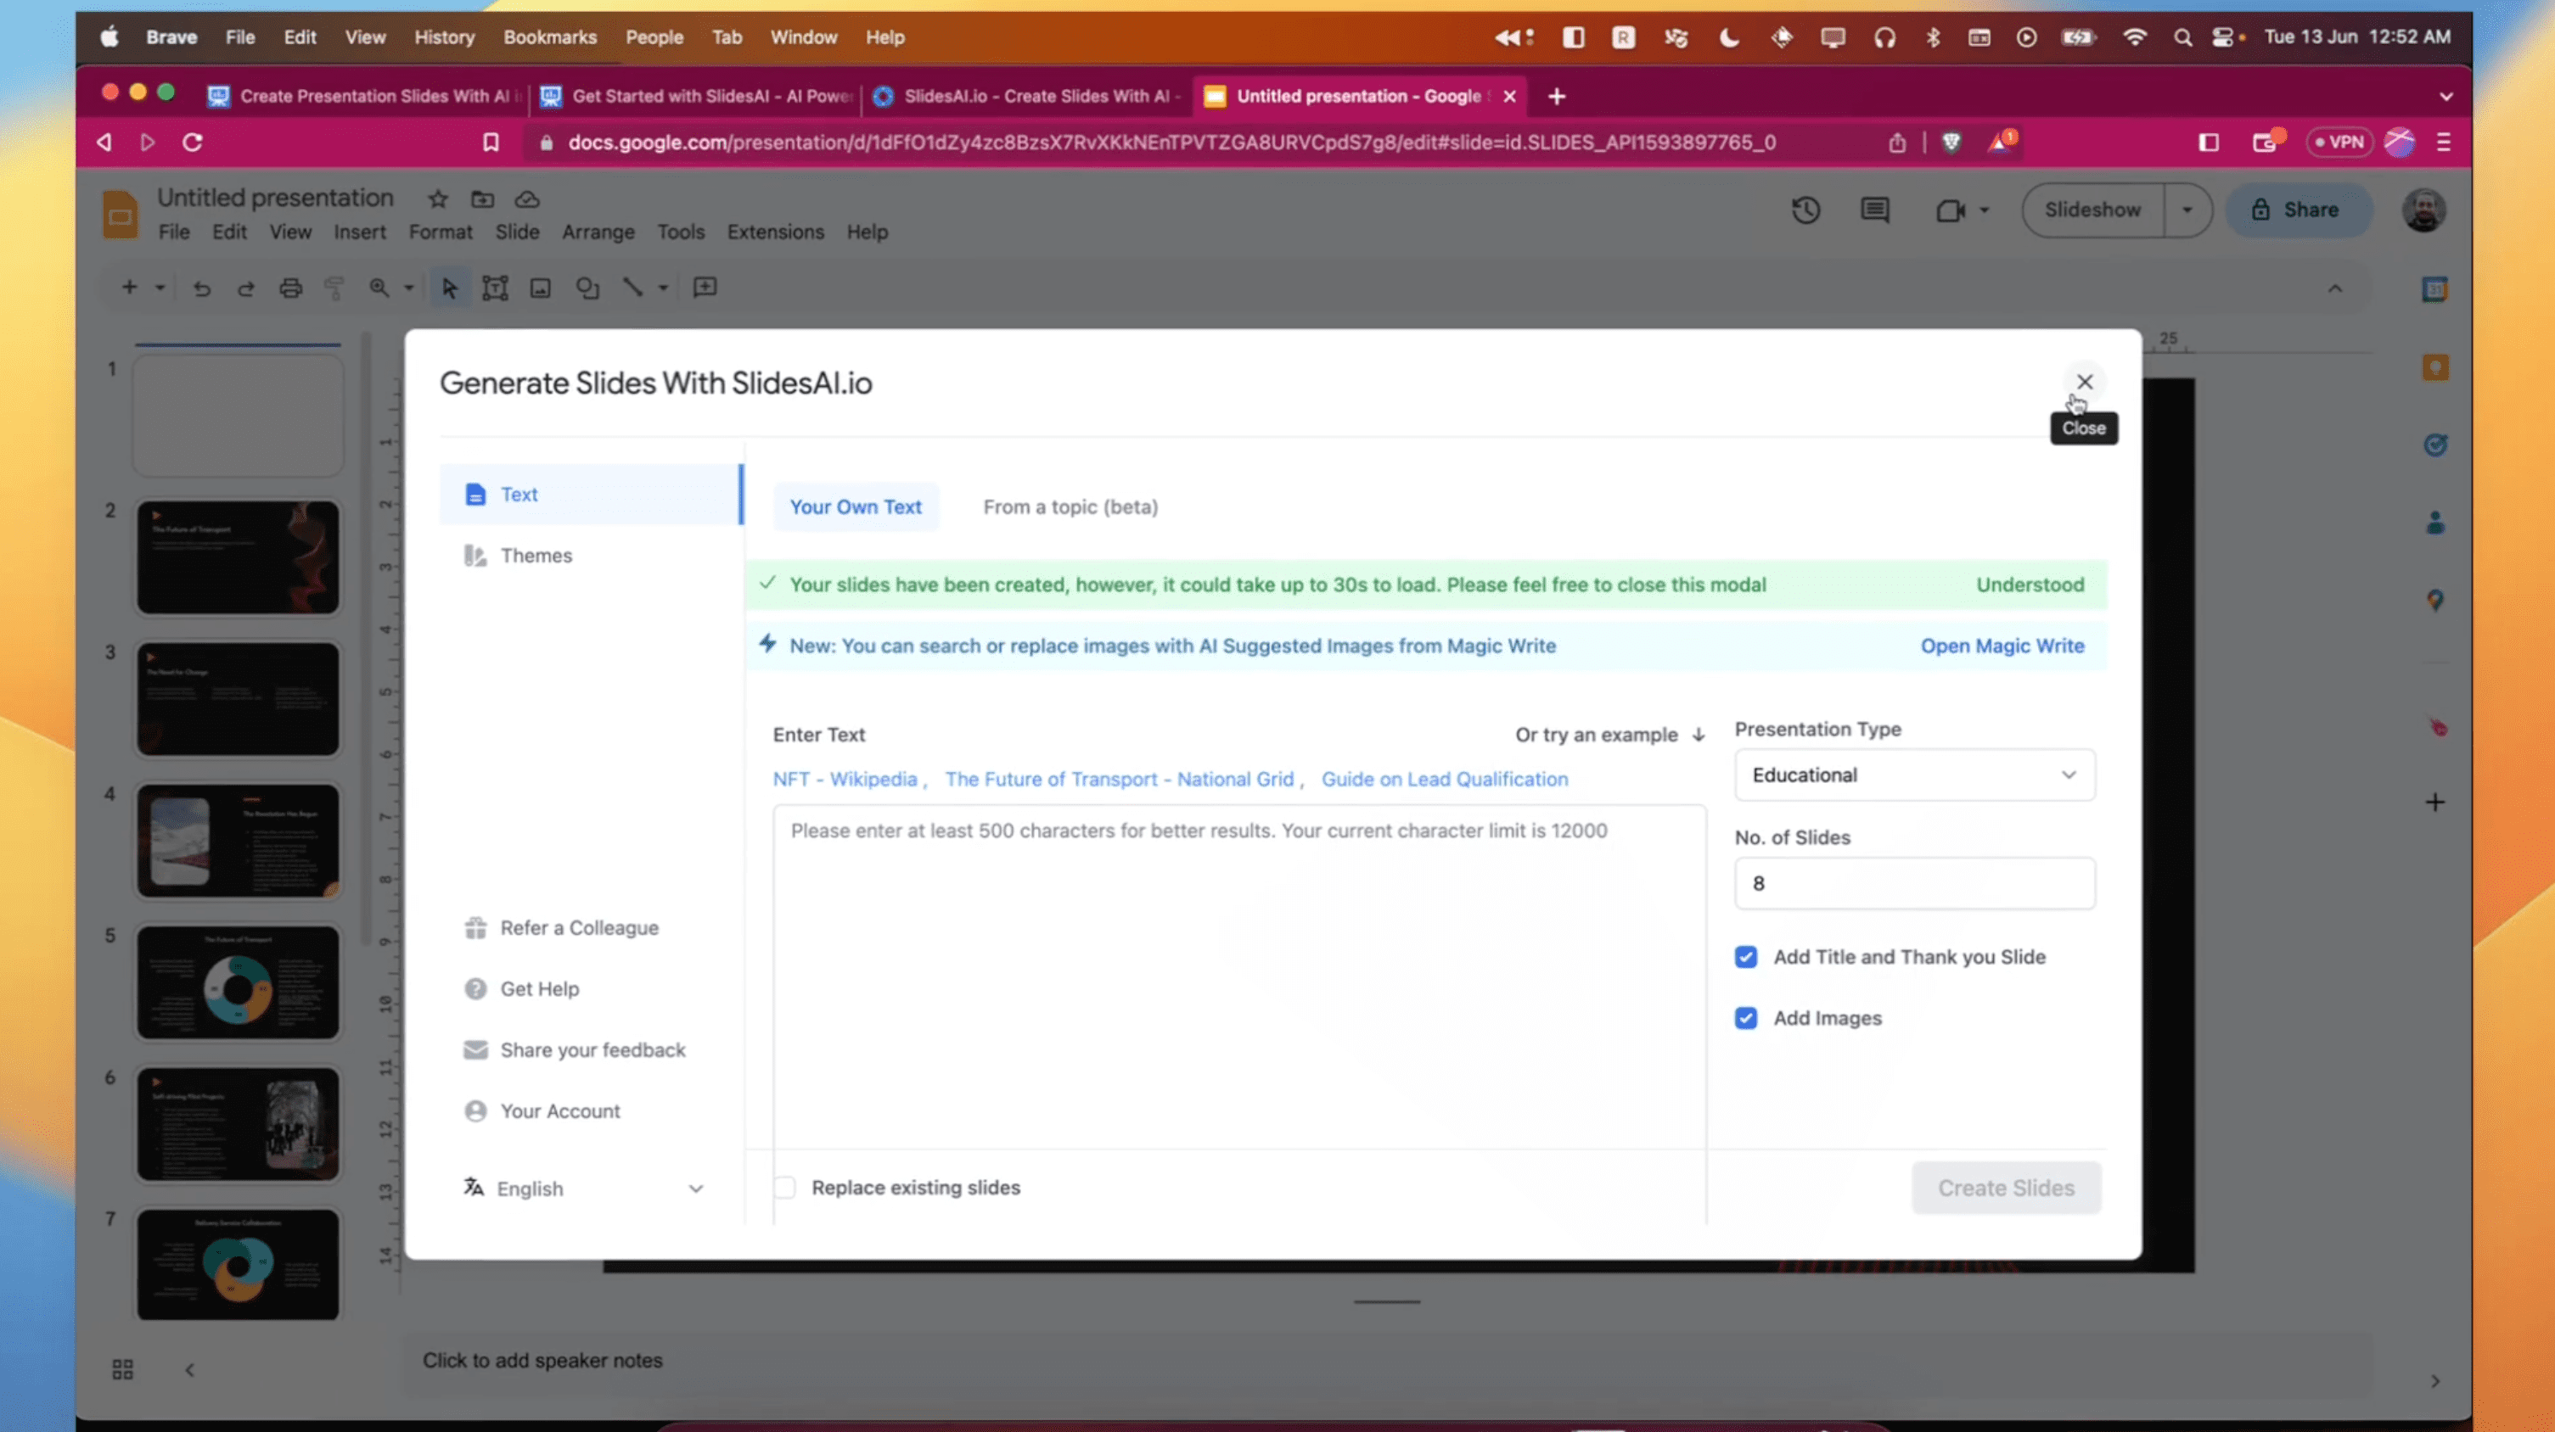Click the Magic Write lightning bolt icon
2555x1432 pixels.
(x=766, y=645)
